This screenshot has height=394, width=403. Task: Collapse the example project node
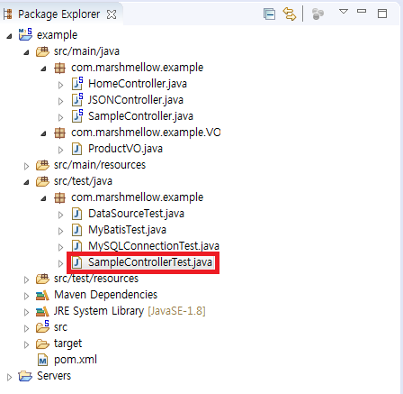click(9, 36)
